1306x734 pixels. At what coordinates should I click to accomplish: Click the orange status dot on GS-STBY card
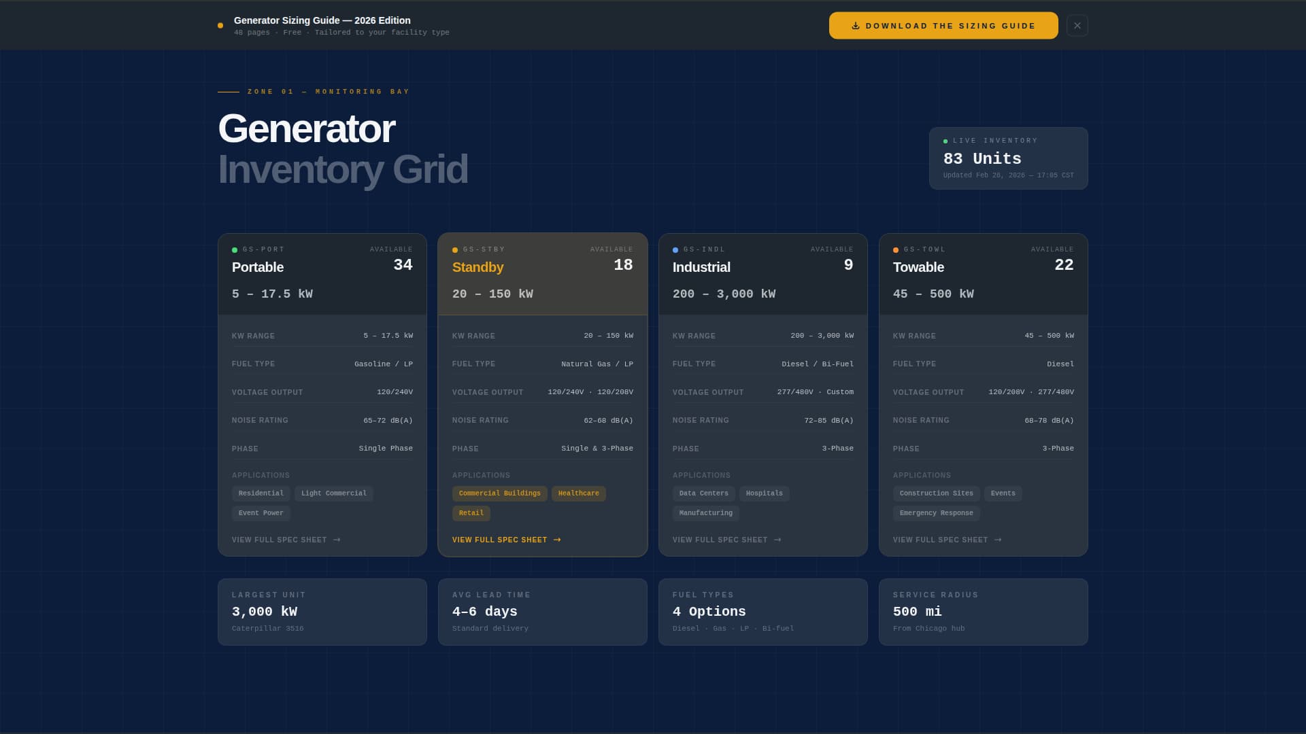click(x=454, y=249)
